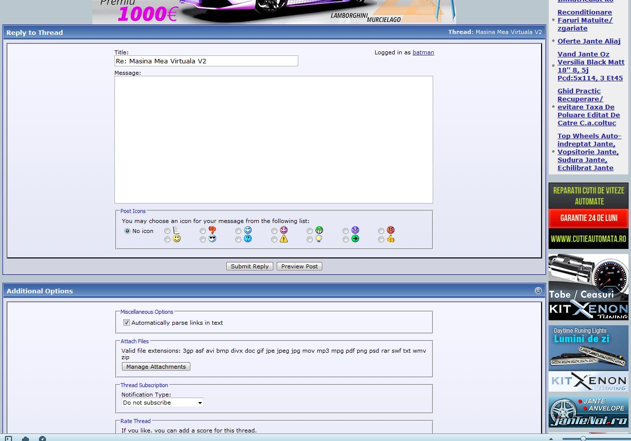Image resolution: width=631 pixels, height=441 pixels.
Task: Select the radio button for the yellow smiley
Action: click(167, 240)
